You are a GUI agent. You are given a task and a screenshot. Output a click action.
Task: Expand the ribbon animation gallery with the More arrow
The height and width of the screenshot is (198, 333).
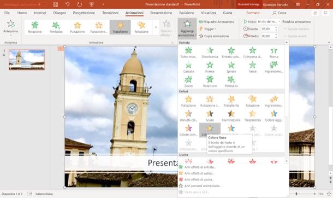(x=156, y=27)
